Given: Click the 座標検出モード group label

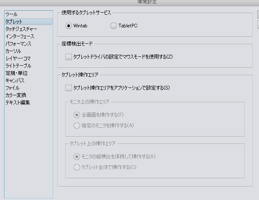Looking at the screenshot, I should click(x=77, y=44).
